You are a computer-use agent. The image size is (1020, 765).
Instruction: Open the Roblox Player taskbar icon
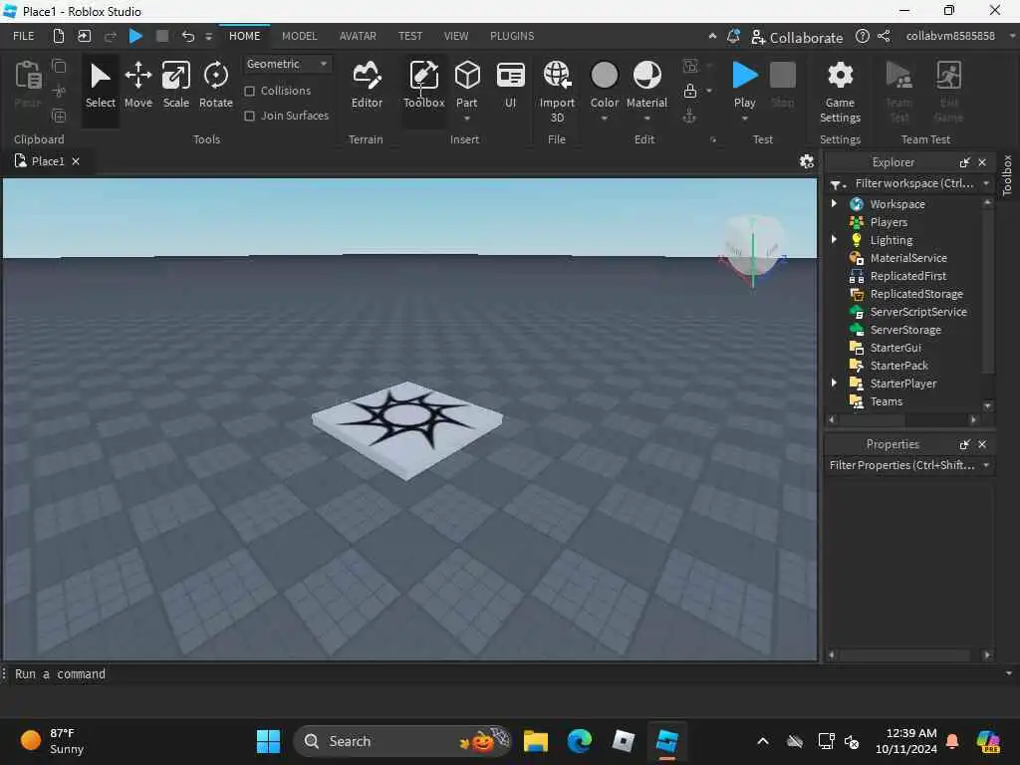[x=624, y=741]
